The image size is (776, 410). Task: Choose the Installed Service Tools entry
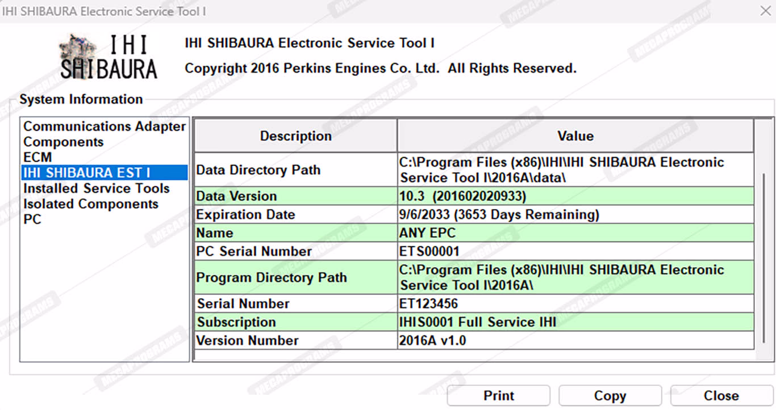pyautogui.click(x=97, y=188)
